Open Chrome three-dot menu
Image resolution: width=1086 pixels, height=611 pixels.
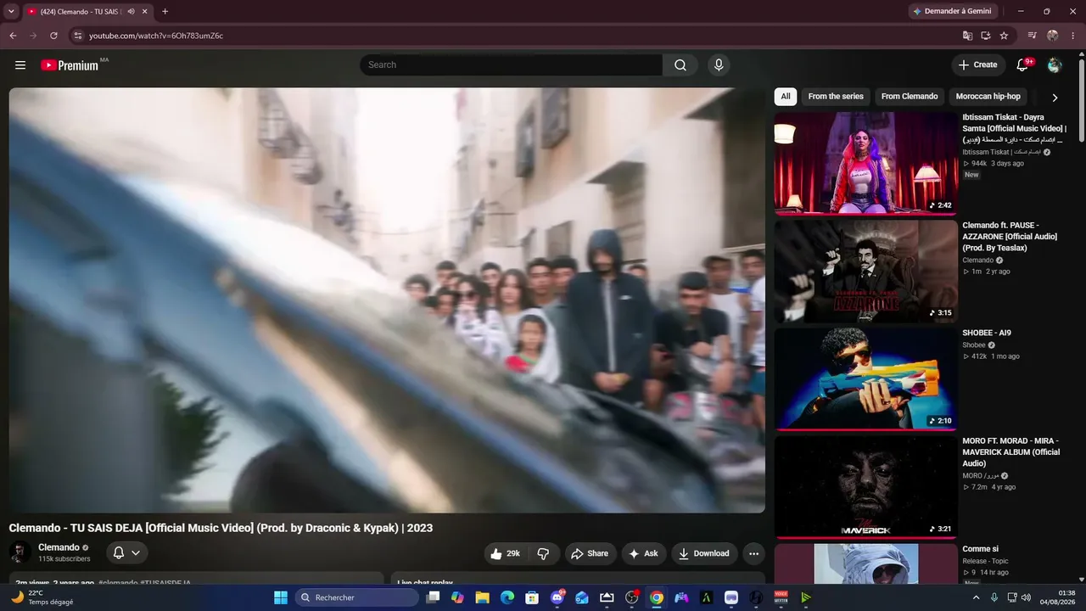coord(1072,36)
